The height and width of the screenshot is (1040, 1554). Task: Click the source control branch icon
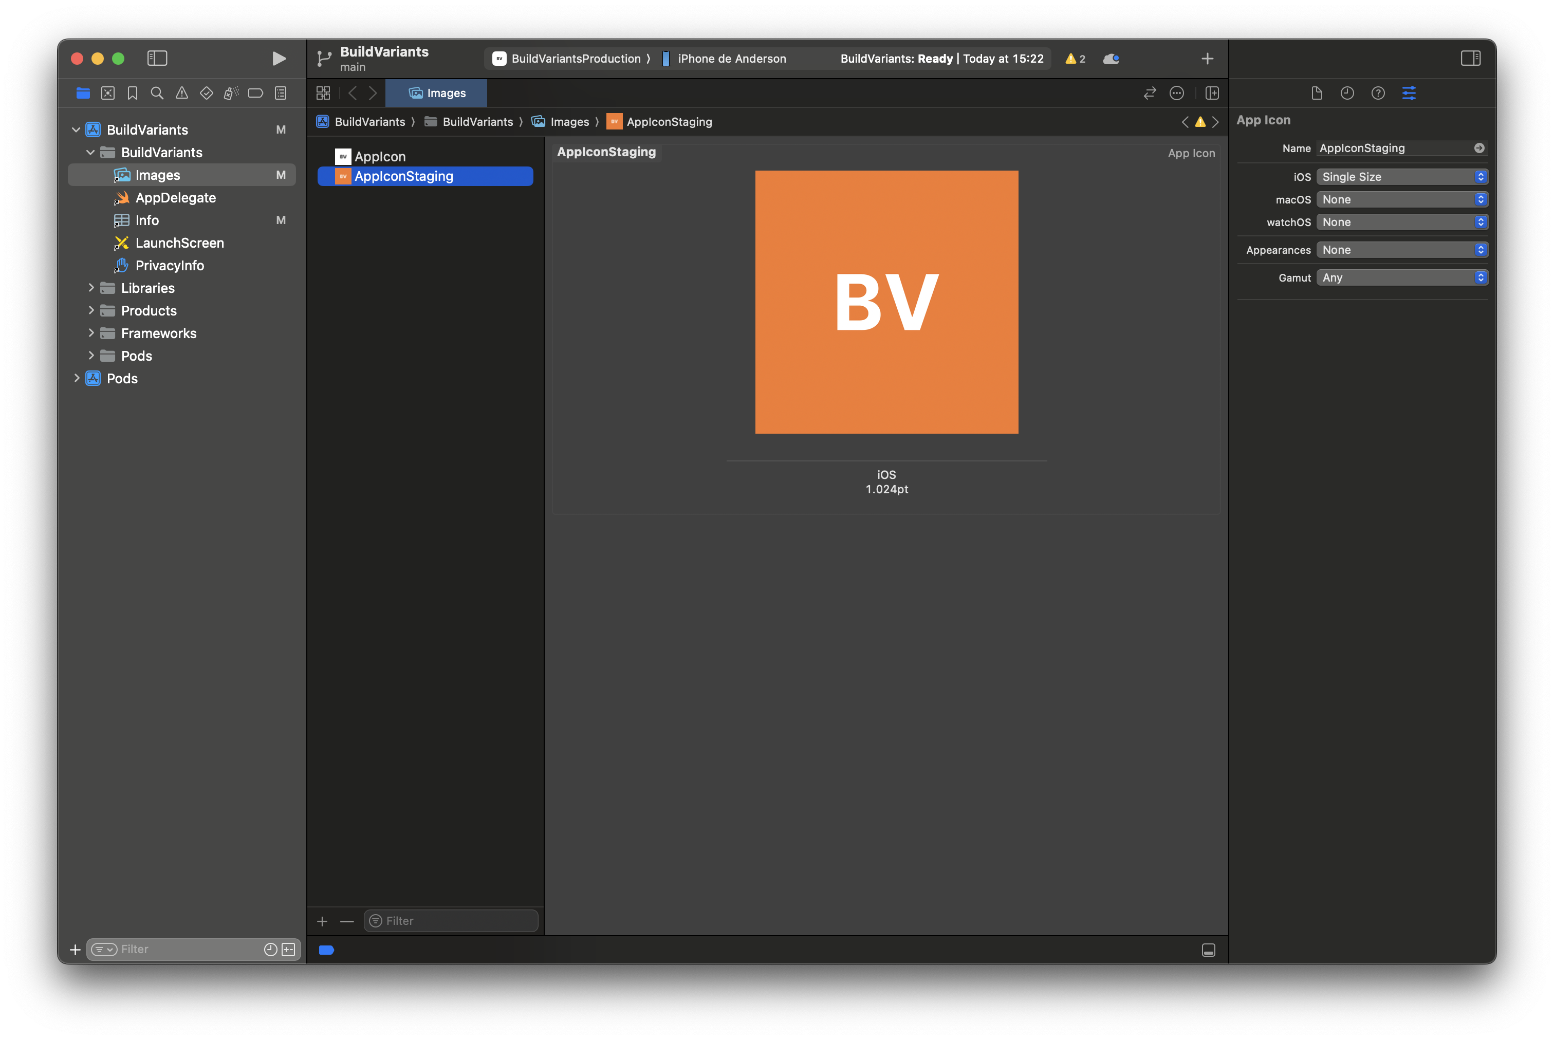tap(324, 59)
